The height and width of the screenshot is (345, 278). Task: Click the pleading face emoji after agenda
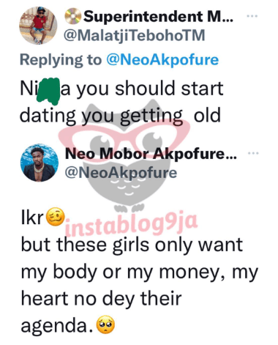point(105,324)
